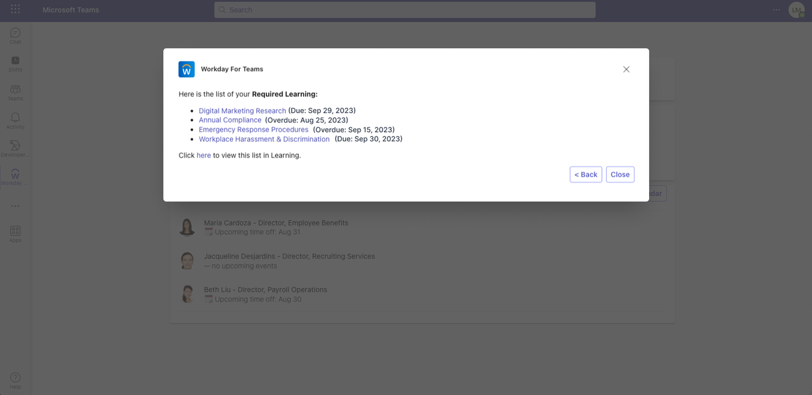812x395 pixels.
Task: Open the Digital Marketing Research course link
Action: pos(242,111)
